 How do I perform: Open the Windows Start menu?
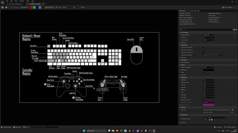coord(84,131)
